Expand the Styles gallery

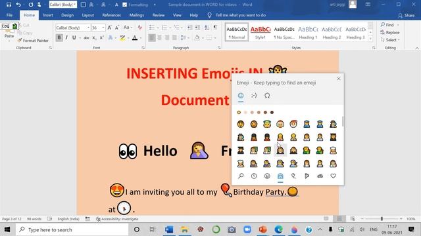(370, 39)
